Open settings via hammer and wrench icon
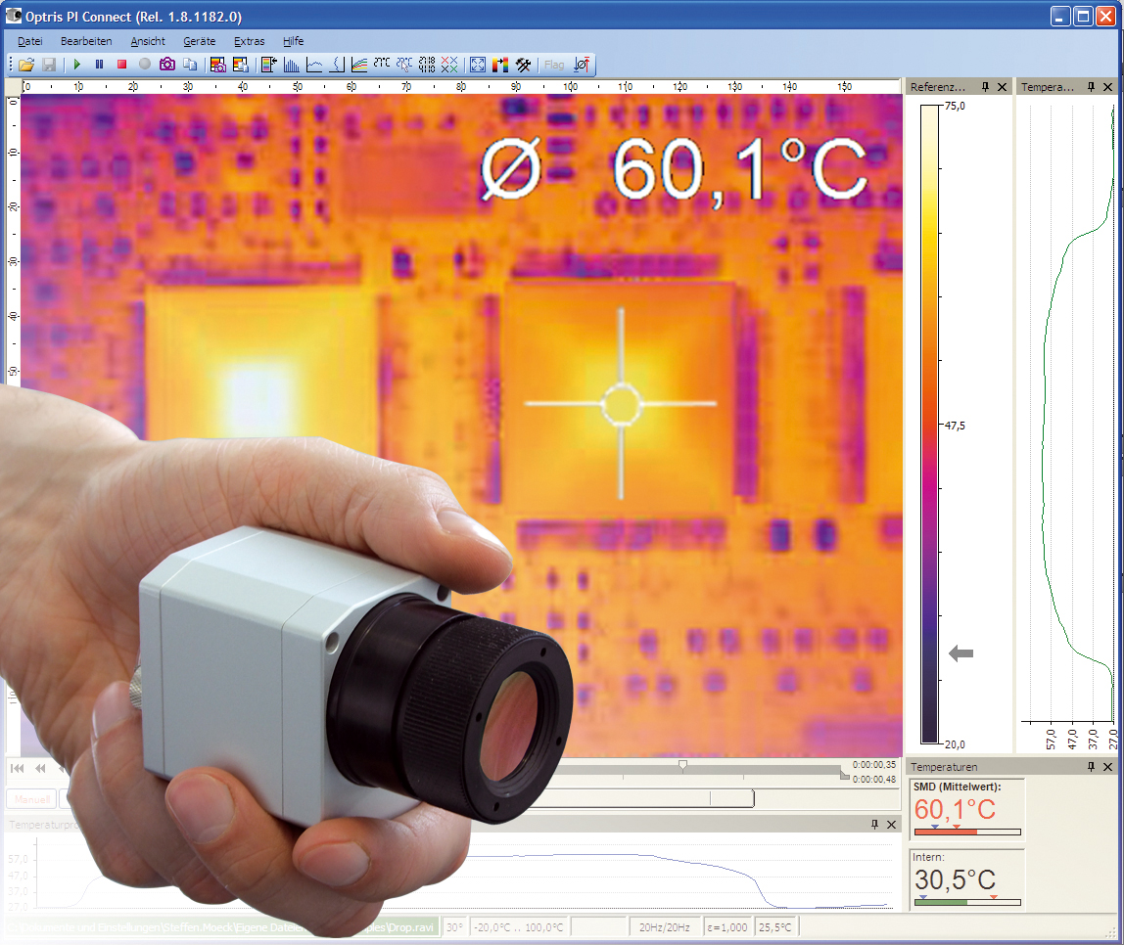The width and height of the screenshot is (1124, 945). click(524, 65)
